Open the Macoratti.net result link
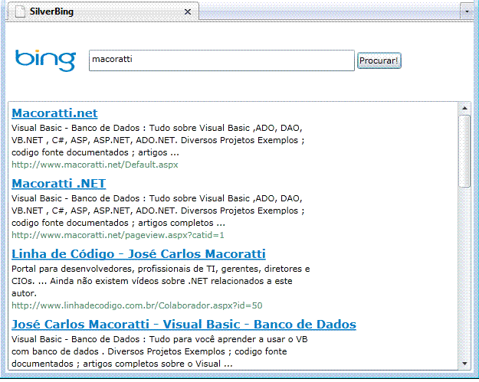 pos(54,113)
